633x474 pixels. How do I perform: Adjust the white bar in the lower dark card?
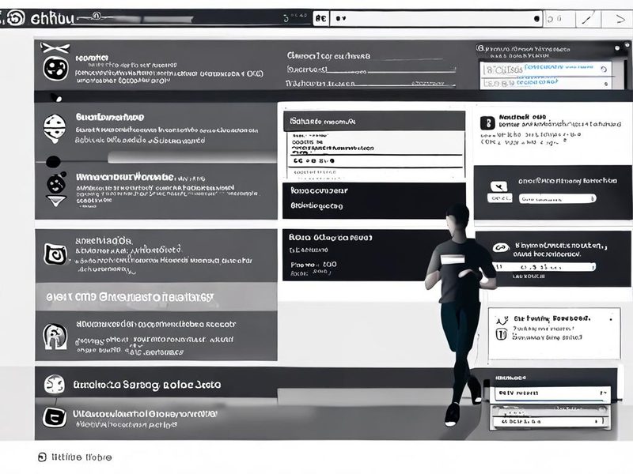545,267
